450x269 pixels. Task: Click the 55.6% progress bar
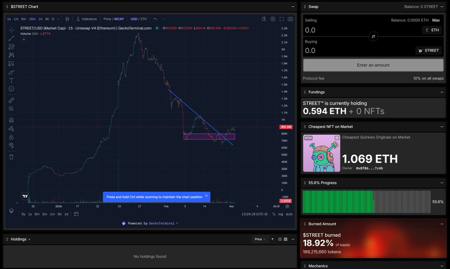(x=366, y=202)
